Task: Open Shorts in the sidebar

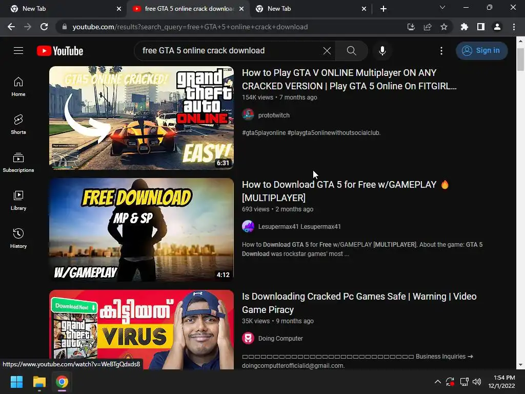Action: pyautogui.click(x=18, y=125)
